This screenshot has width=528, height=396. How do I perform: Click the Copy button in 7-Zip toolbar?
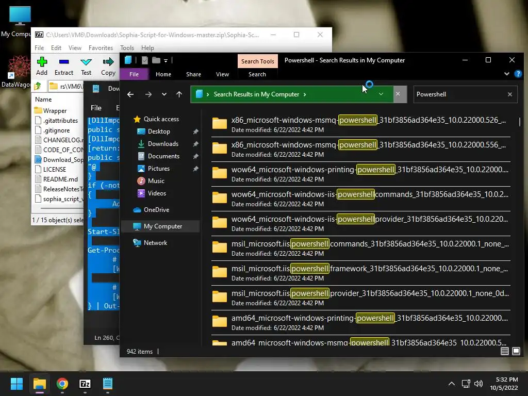(x=108, y=66)
